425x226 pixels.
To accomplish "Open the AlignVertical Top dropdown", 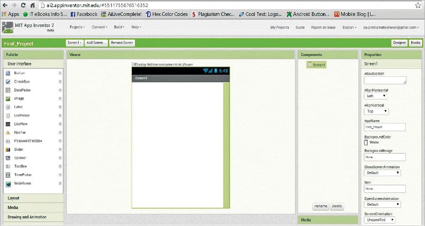I will click(x=377, y=111).
